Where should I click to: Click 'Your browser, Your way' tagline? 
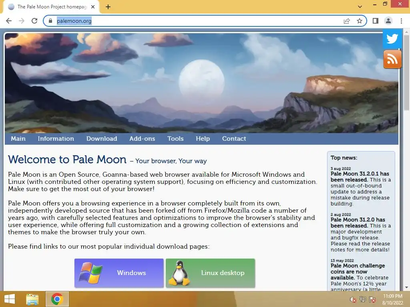click(171, 161)
